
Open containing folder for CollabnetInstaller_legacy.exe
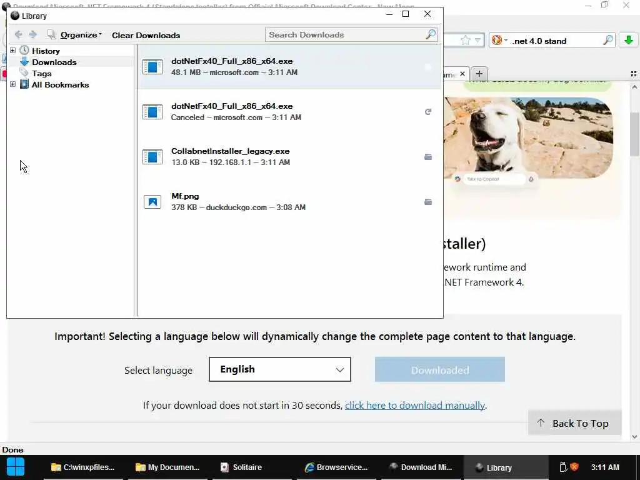(427, 157)
